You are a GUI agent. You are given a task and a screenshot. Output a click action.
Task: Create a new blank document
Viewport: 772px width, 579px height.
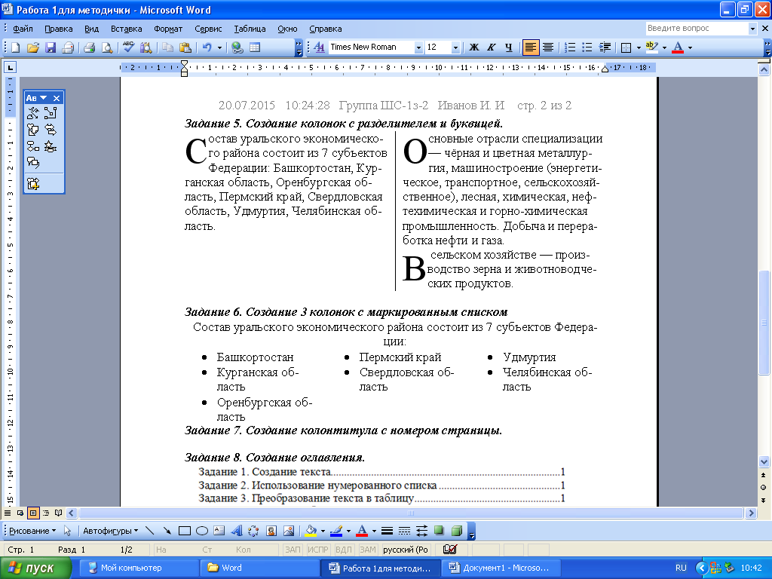(15, 47)
